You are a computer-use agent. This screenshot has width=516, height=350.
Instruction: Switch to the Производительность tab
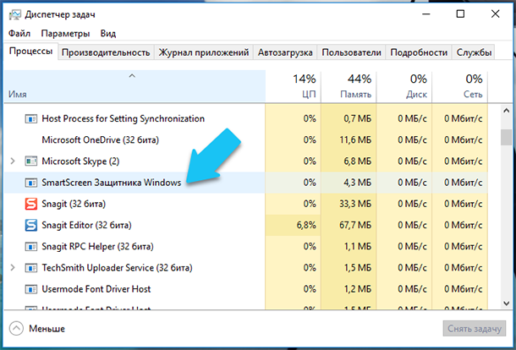tap(106, 52)
